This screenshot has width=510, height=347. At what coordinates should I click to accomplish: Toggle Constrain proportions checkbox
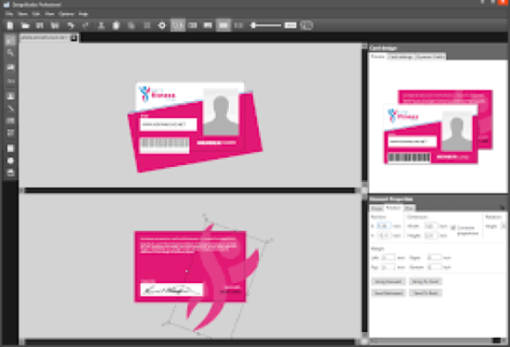(x=453, y=227)
